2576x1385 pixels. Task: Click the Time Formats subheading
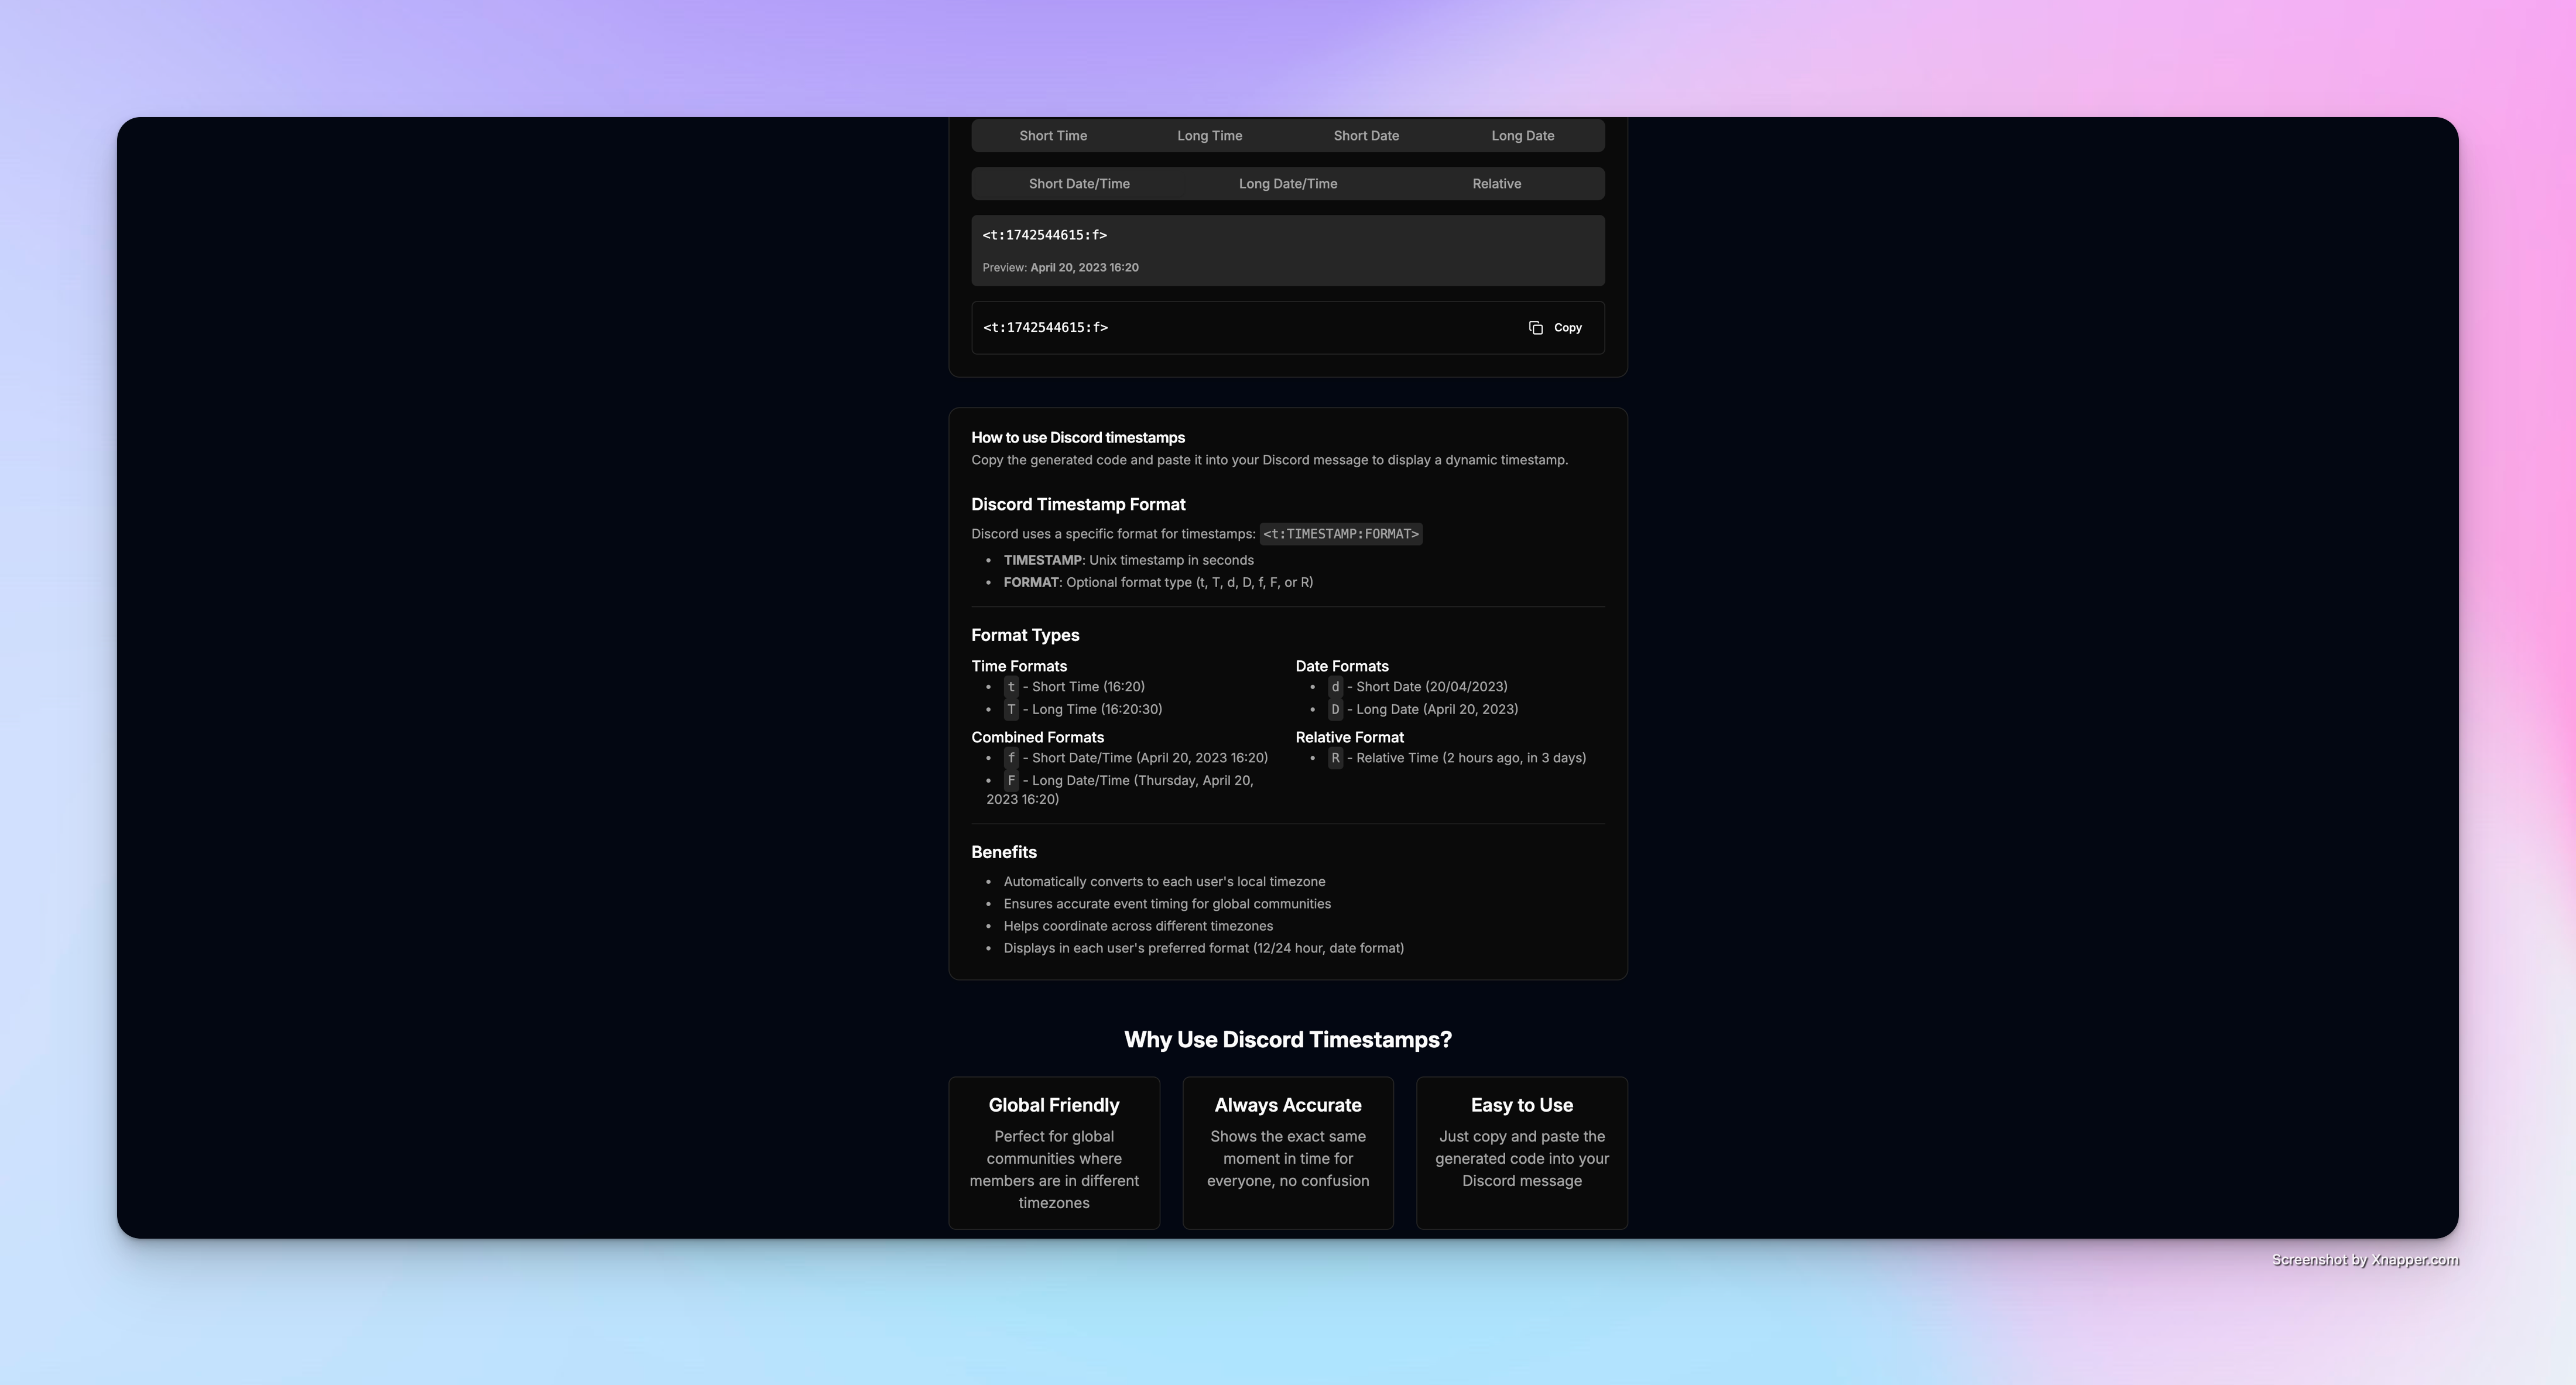(x=1019, y=666)
